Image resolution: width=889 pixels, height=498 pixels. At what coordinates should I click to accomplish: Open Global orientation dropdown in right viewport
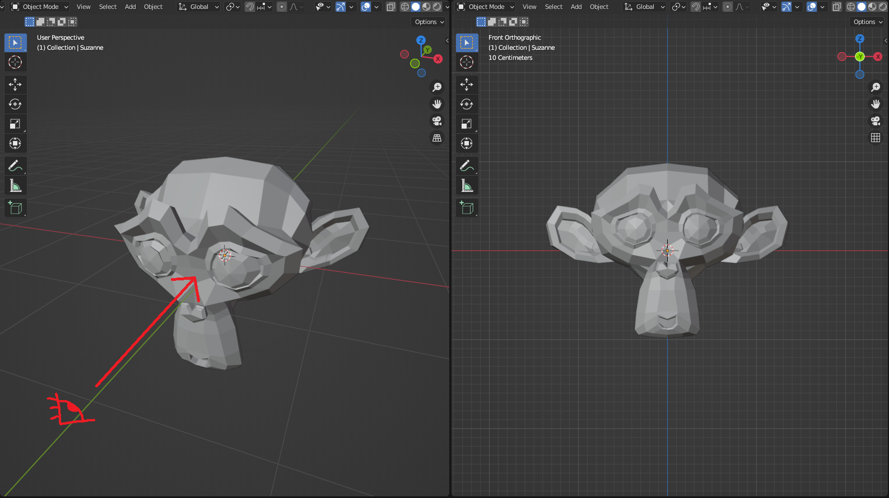pyautogui.click(x=644, y=7)
